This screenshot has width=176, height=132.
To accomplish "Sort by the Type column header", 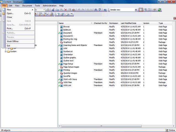I will click(x=165, y=23).
